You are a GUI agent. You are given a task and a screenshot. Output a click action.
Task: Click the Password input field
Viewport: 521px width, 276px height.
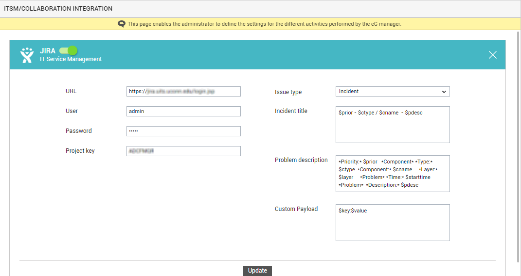(x=183, y=131)
